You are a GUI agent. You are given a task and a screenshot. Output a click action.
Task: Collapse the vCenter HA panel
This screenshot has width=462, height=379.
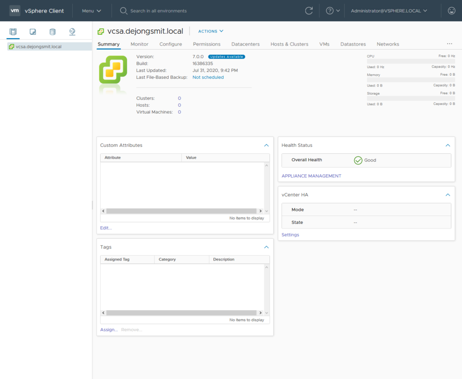click(448, 195)
